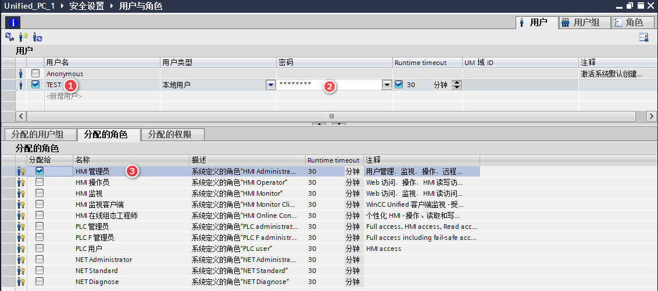Click the role icon beside HMI 监视客户端

(21, 204)
